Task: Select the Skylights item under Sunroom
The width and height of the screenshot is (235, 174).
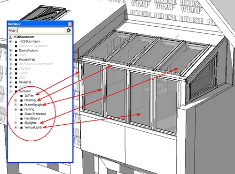Action: (x=31, y=123)
